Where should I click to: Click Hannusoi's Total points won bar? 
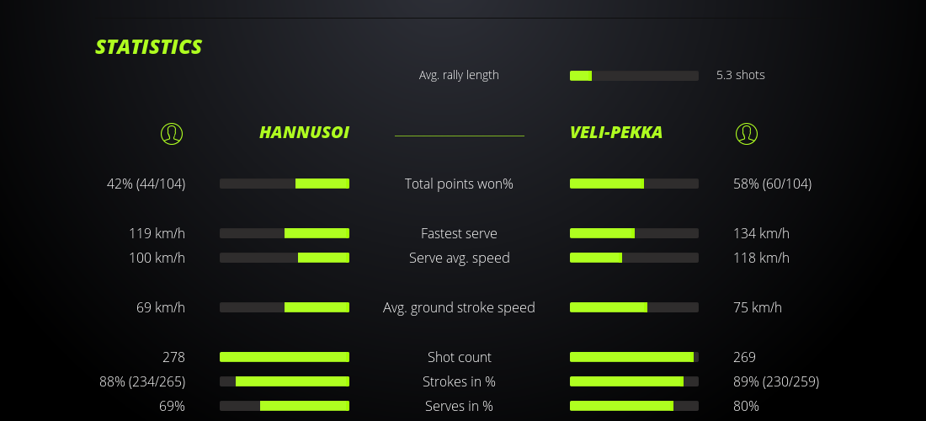click(285, 184)
